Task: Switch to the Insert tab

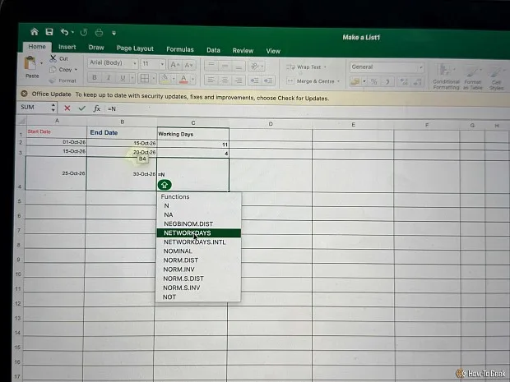Action: 67,47
